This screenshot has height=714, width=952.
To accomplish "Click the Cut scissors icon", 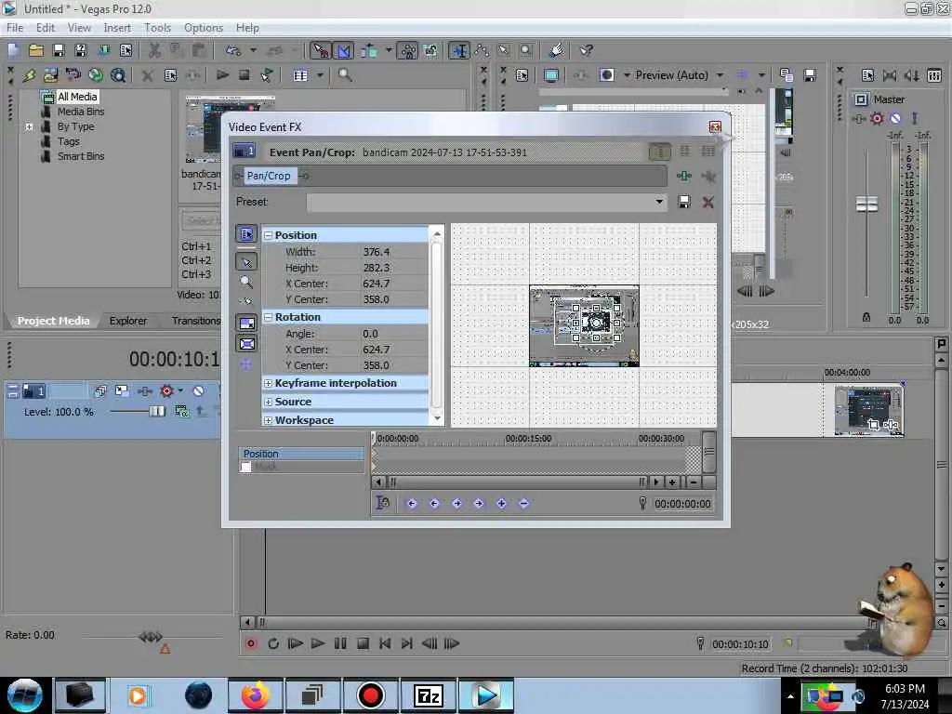I will tap(154, 50).
